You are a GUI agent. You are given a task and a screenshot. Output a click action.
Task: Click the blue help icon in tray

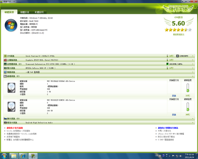pyautogui.click(x=163, y=156)
